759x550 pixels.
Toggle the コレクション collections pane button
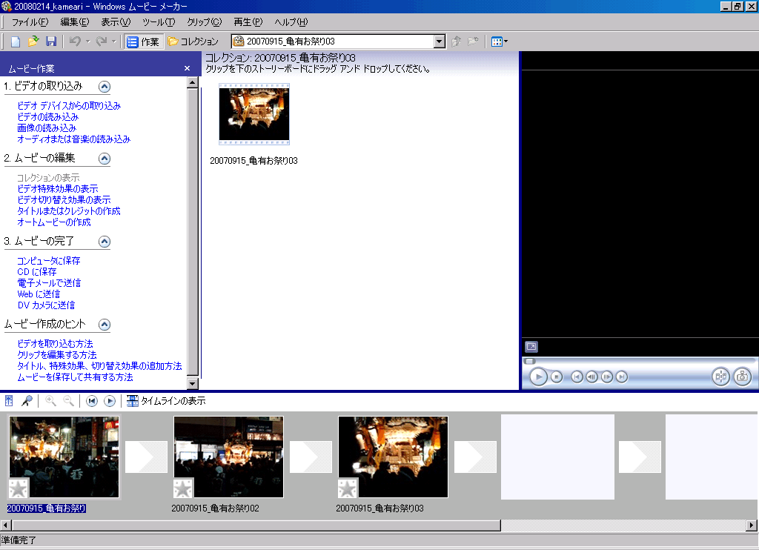[x=193, y=42]
